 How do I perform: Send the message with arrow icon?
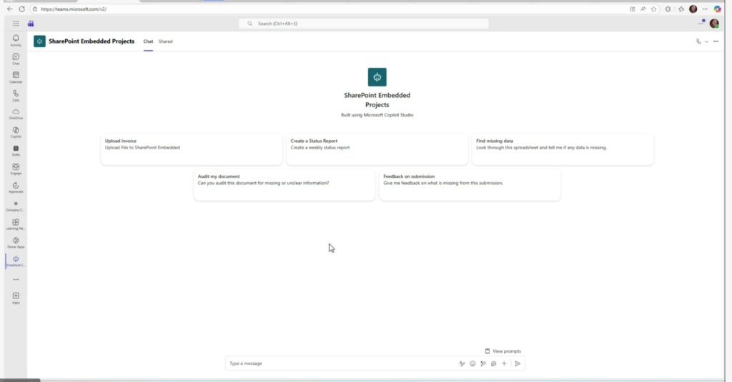(518, 363)
